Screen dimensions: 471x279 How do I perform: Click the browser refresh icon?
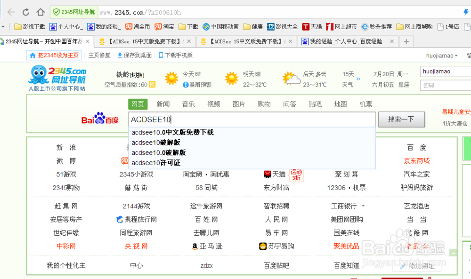(26, 13)
